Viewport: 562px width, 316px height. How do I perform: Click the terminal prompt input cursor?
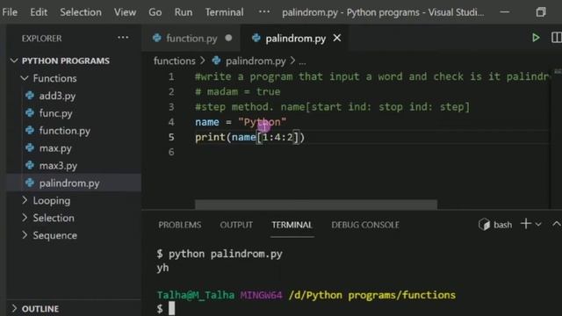pyautogui.click(x=172, y=308)
